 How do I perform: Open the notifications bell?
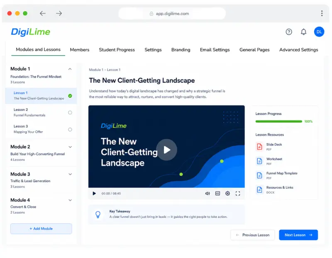pyautogui.click(x=303, y=32)
